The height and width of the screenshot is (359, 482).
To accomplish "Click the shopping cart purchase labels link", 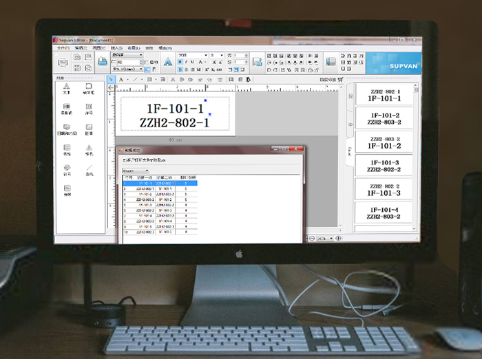I will [x=340, y=79].
